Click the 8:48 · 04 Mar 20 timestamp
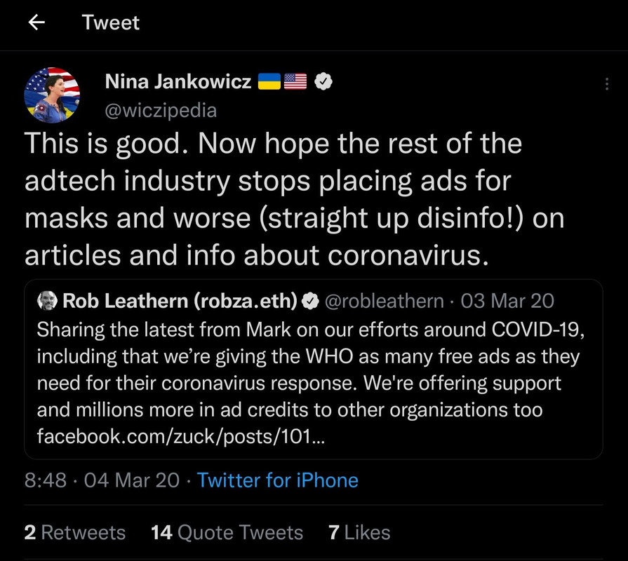Image resolution: width=628 pixels, height=561 pixels. (x=102, y=480)
